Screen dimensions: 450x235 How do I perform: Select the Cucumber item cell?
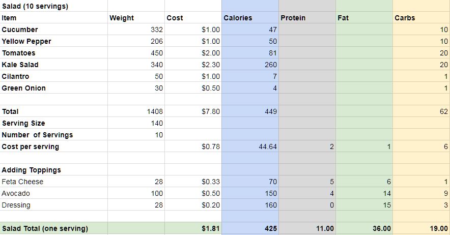click(53, 30)
